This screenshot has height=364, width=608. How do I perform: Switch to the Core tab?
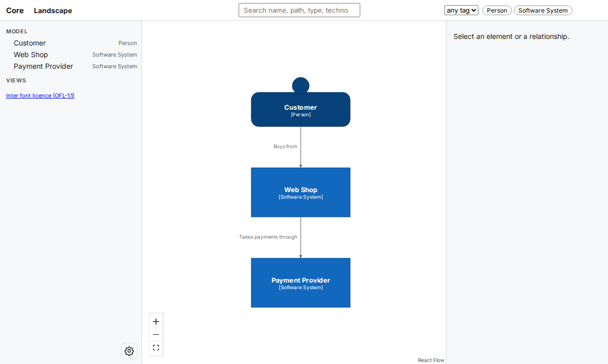point(15,10)
